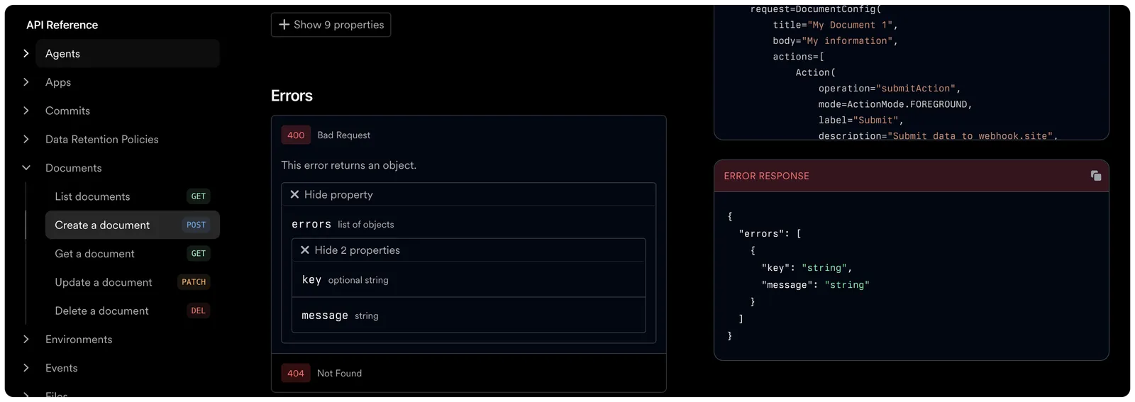The width and height of the screenshot is (1135, 402).
Task: Click the label="Submit" code line
Action: coord(861,121)
